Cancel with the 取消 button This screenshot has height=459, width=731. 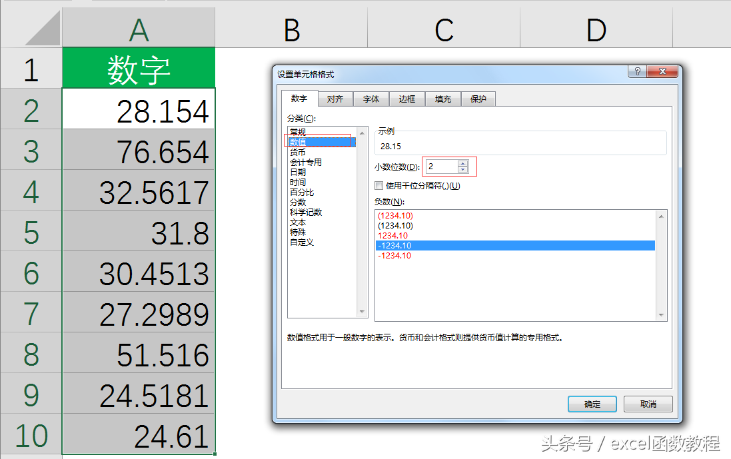[648, 404]
